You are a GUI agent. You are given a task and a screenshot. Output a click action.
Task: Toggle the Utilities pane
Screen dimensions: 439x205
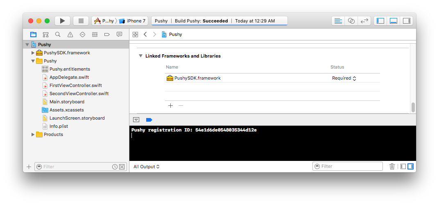[407, 21]
